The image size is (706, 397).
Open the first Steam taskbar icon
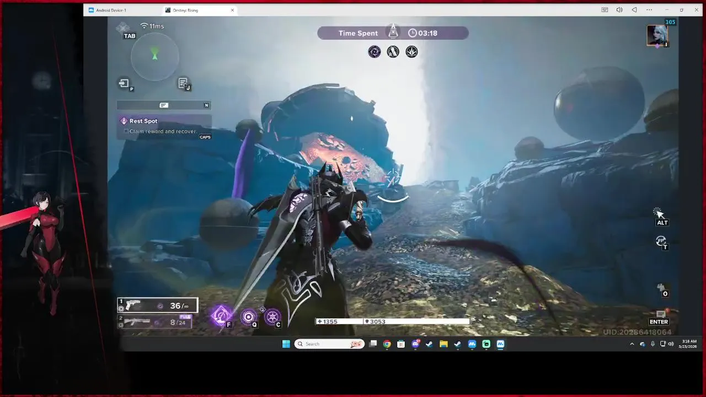tap(429, 344)
